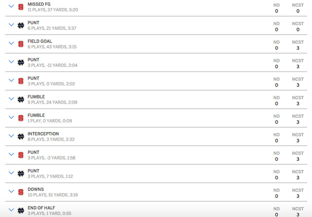Expand the Field Goal drive chevron

[x=11, y=43]
